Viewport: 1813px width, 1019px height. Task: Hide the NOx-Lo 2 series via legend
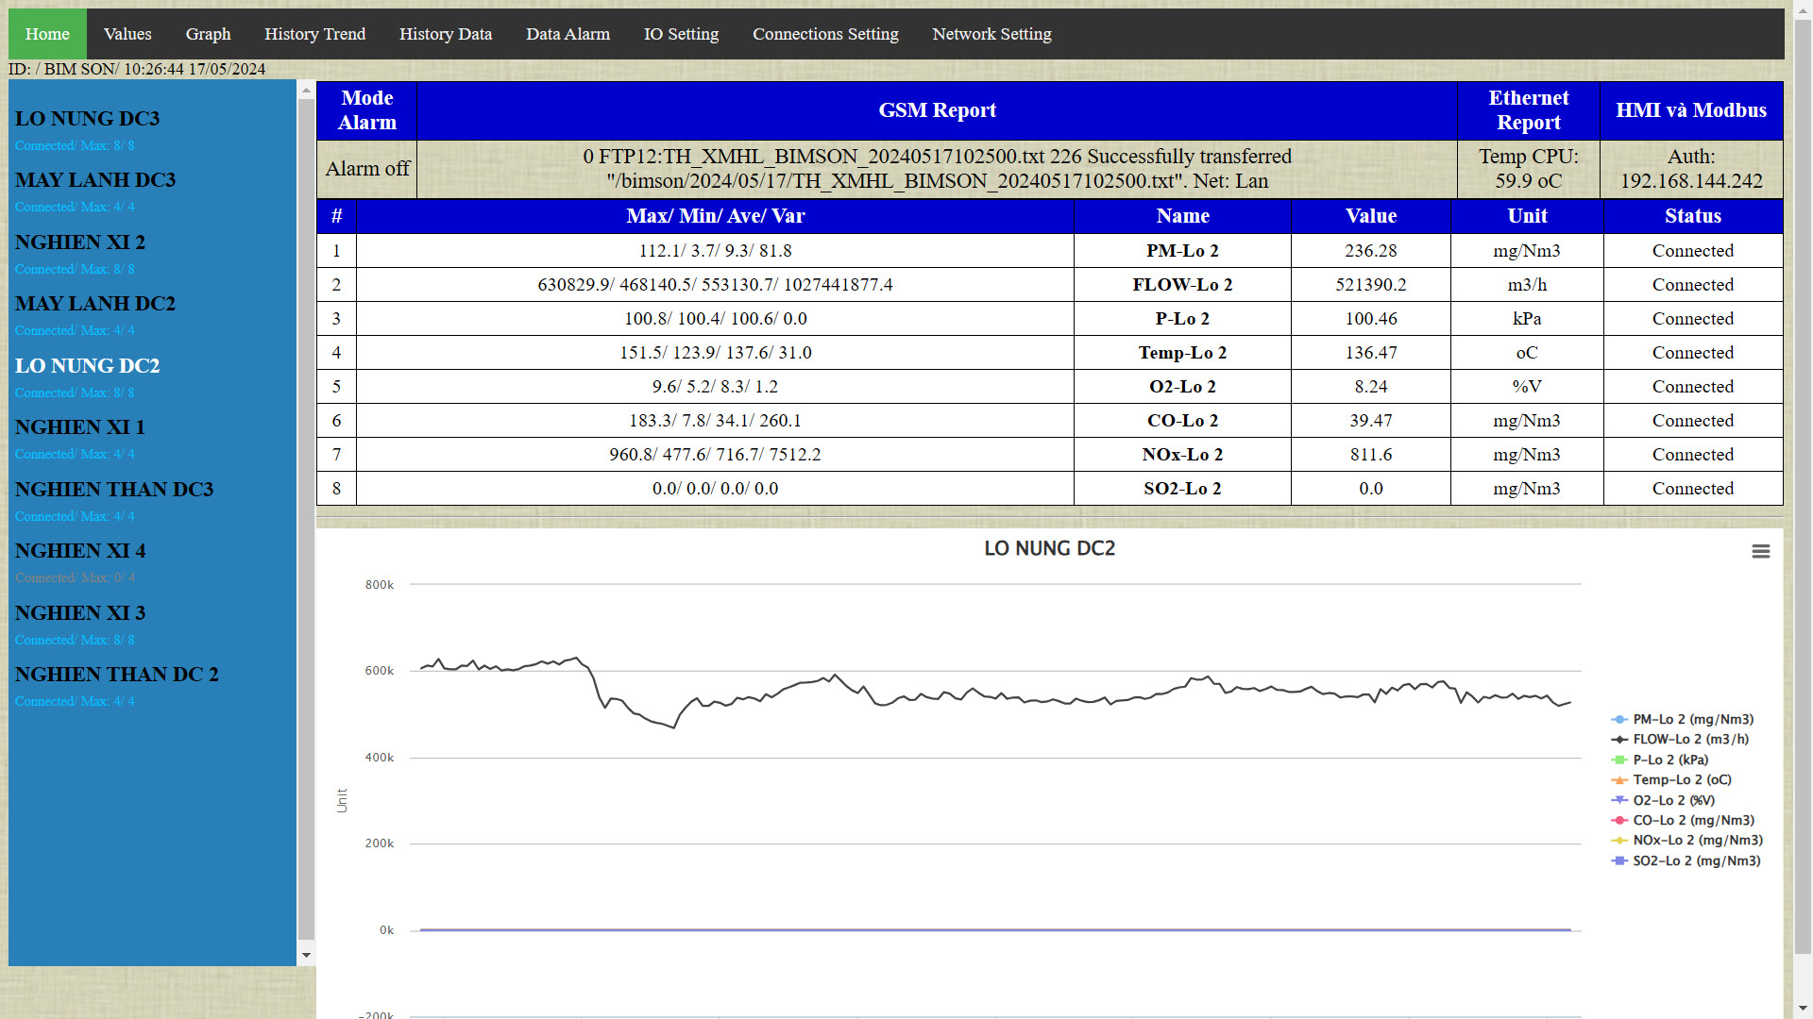coord(1697,841)
